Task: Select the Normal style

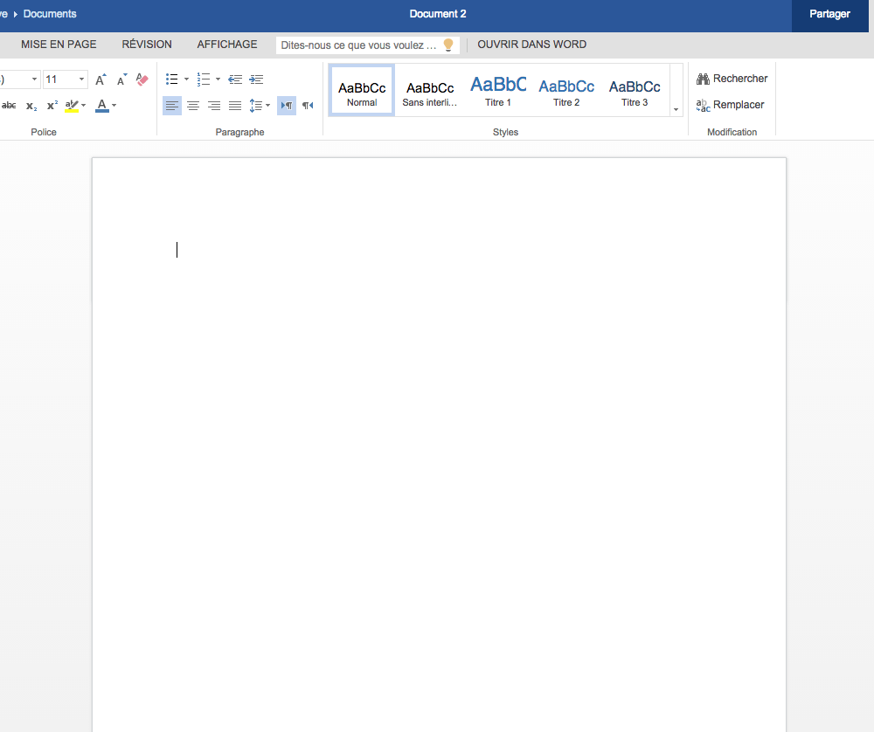Action: [x=362, y=90]
